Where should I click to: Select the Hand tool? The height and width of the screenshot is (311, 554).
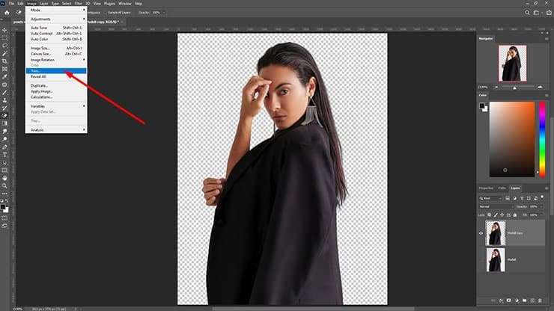(4, 178)
